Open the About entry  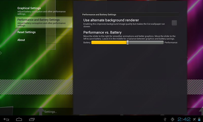click(x=44, y=40)
